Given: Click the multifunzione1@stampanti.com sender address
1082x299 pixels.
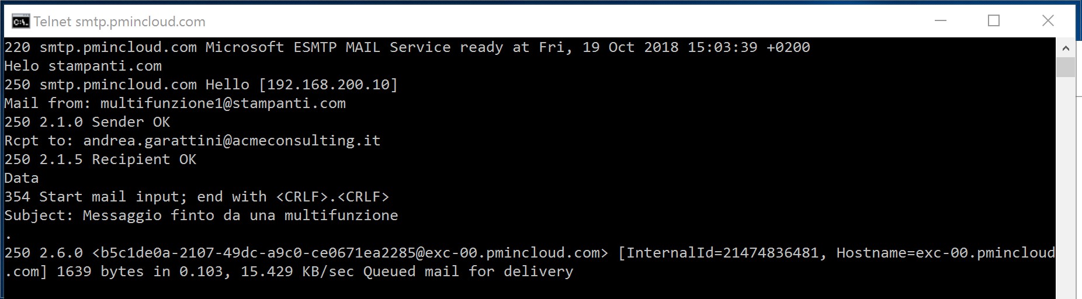Looking at the screenshot, I should click(x=223, y=103).
